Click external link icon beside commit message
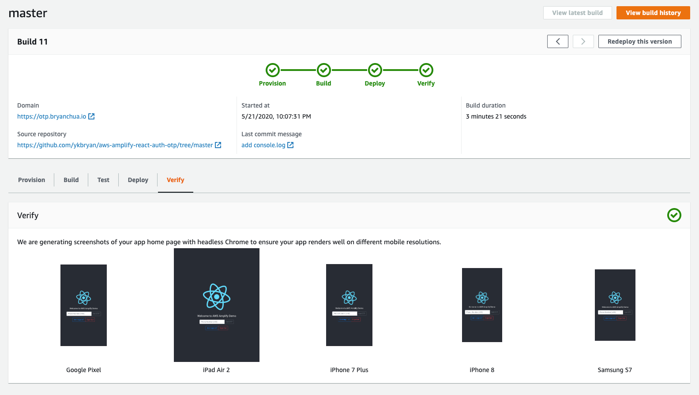The height and width of the screenshot is (395, 699). (290, 145)
